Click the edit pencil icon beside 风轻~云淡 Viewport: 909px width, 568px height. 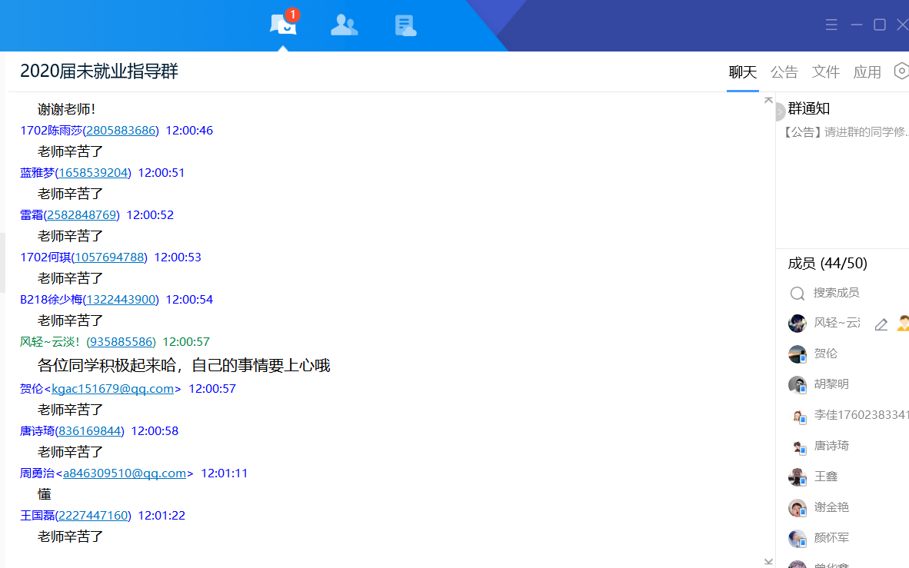(881, 324)
